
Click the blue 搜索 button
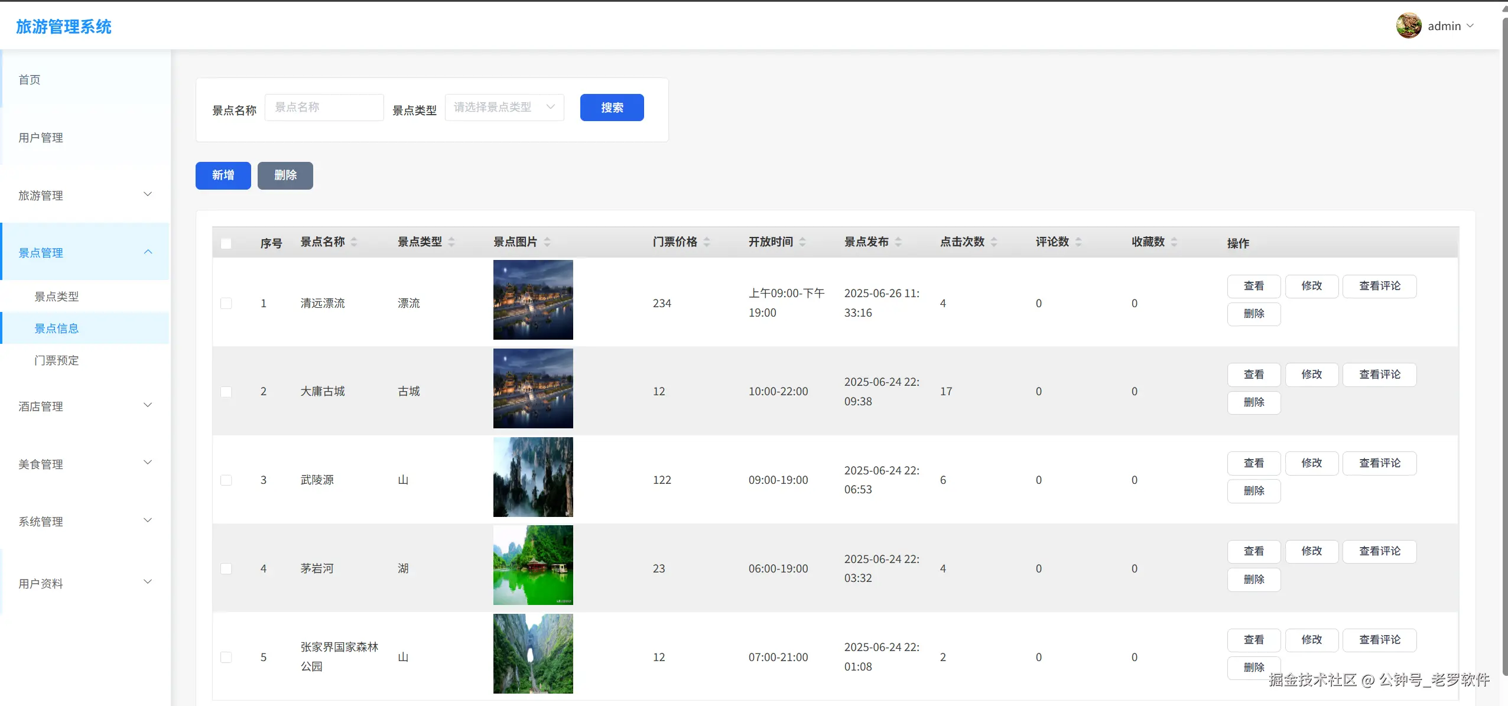pos(612,108)
